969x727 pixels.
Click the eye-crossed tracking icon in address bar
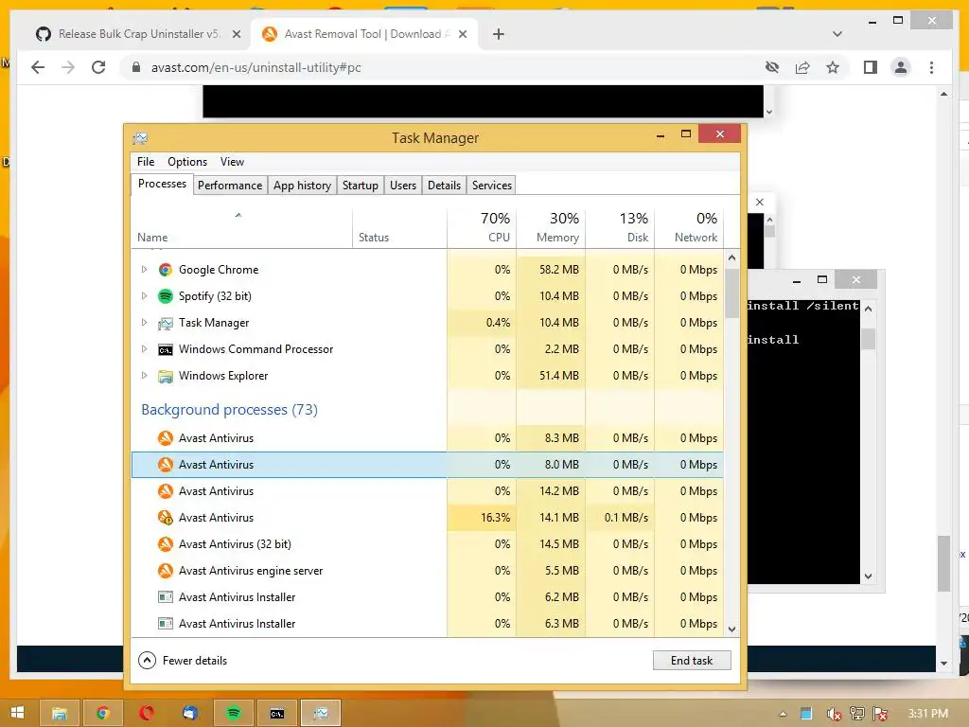772,67
